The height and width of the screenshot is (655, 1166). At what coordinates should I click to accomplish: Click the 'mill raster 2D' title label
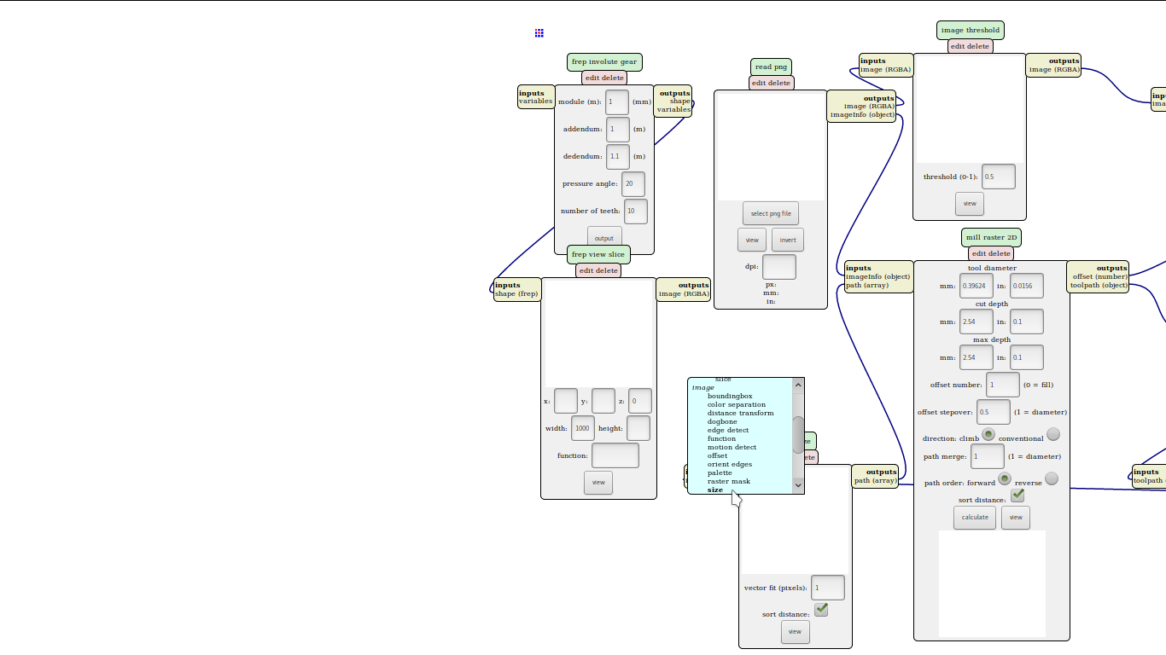point(991,237)
